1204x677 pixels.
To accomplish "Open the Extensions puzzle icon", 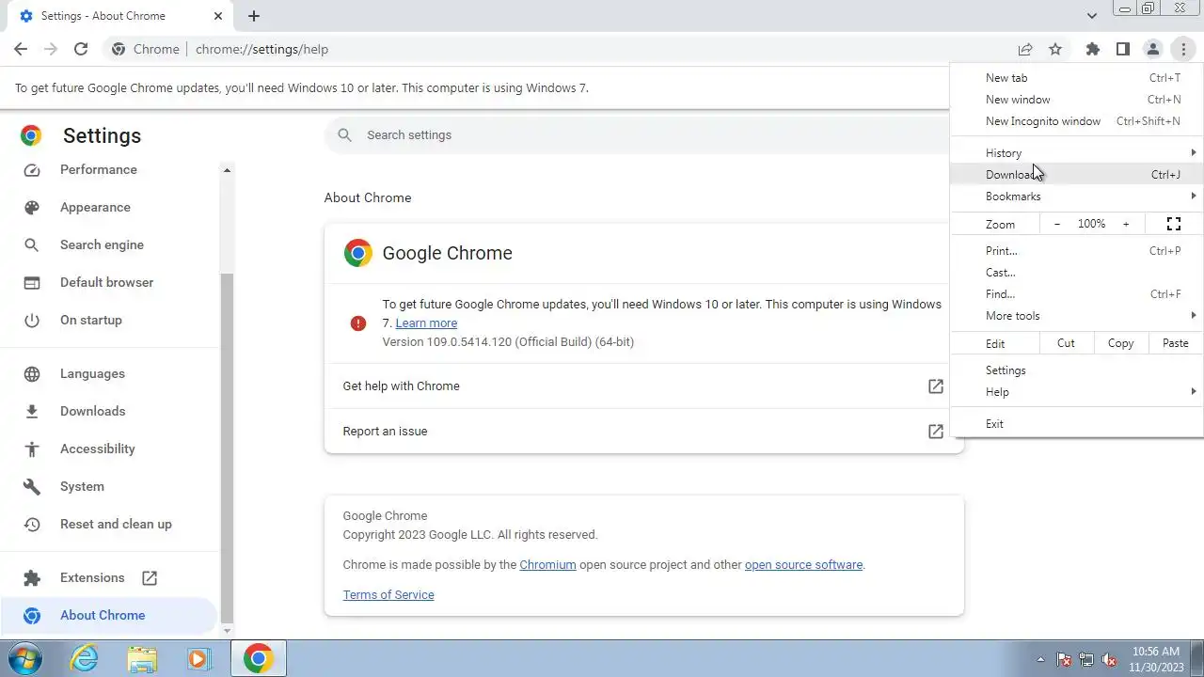I will (1093, 49).
